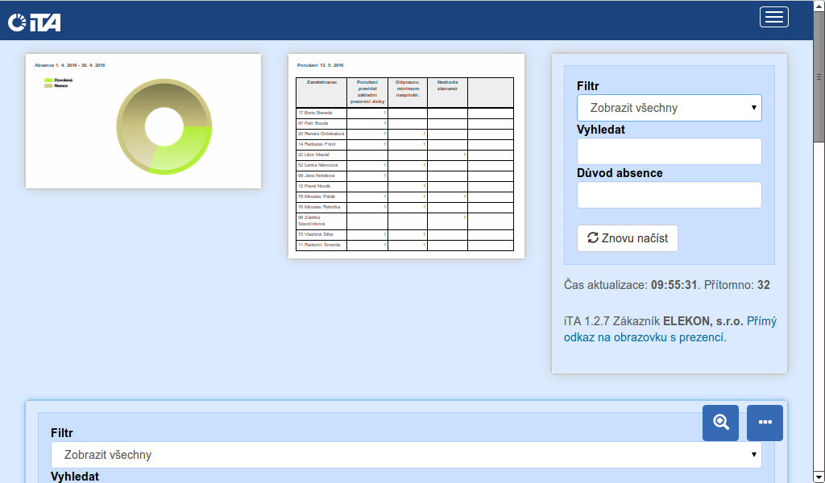This screenshot has height=483, width=825.
Task: Click the Důvod absence input field
Action: [x=669, y=195]
